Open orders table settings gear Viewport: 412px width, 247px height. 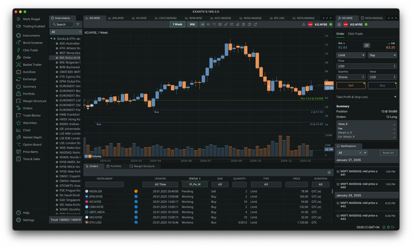click(329, 172)
